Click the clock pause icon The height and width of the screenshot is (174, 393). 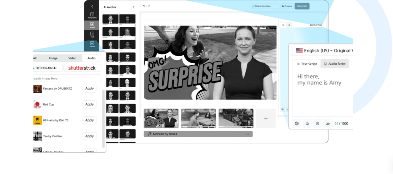pyautogui.click(x=317, y=123)
